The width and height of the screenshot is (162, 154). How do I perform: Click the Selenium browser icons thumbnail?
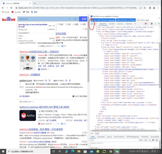coord(28,62)
